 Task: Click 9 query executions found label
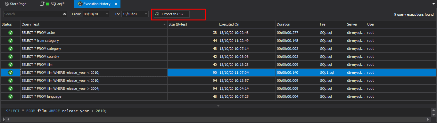coord(414,14)
